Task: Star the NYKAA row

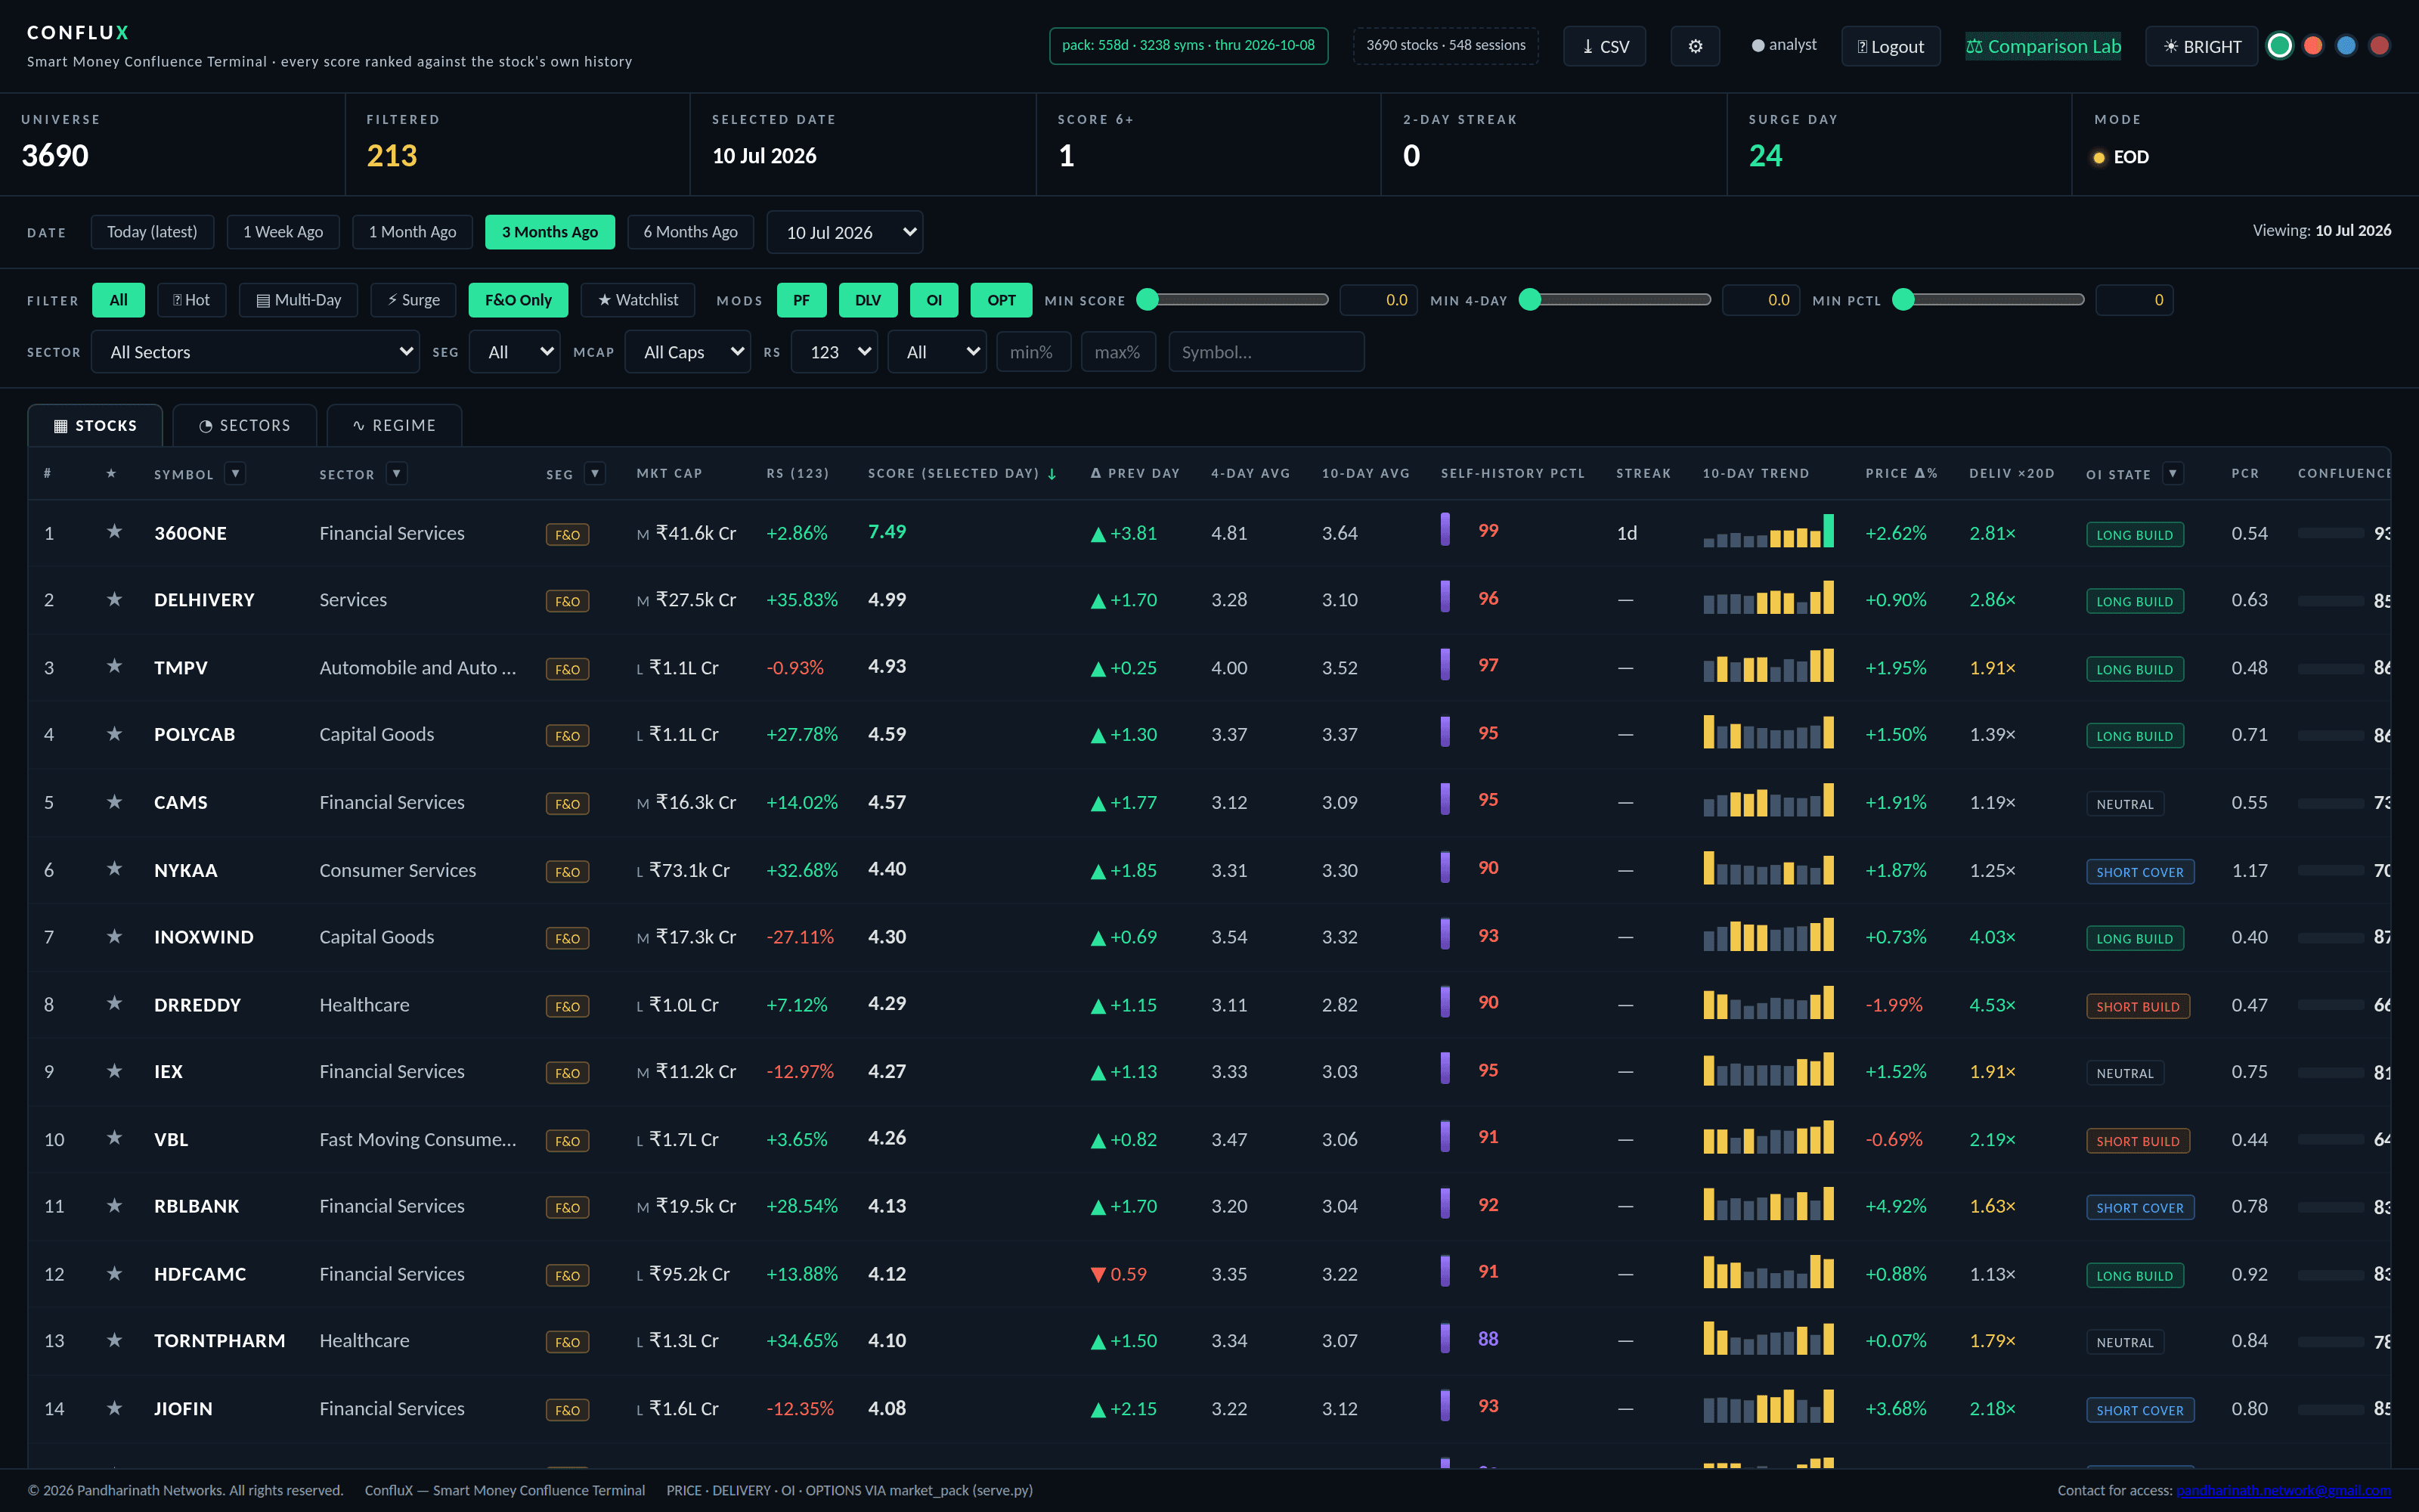Action: 114,869
